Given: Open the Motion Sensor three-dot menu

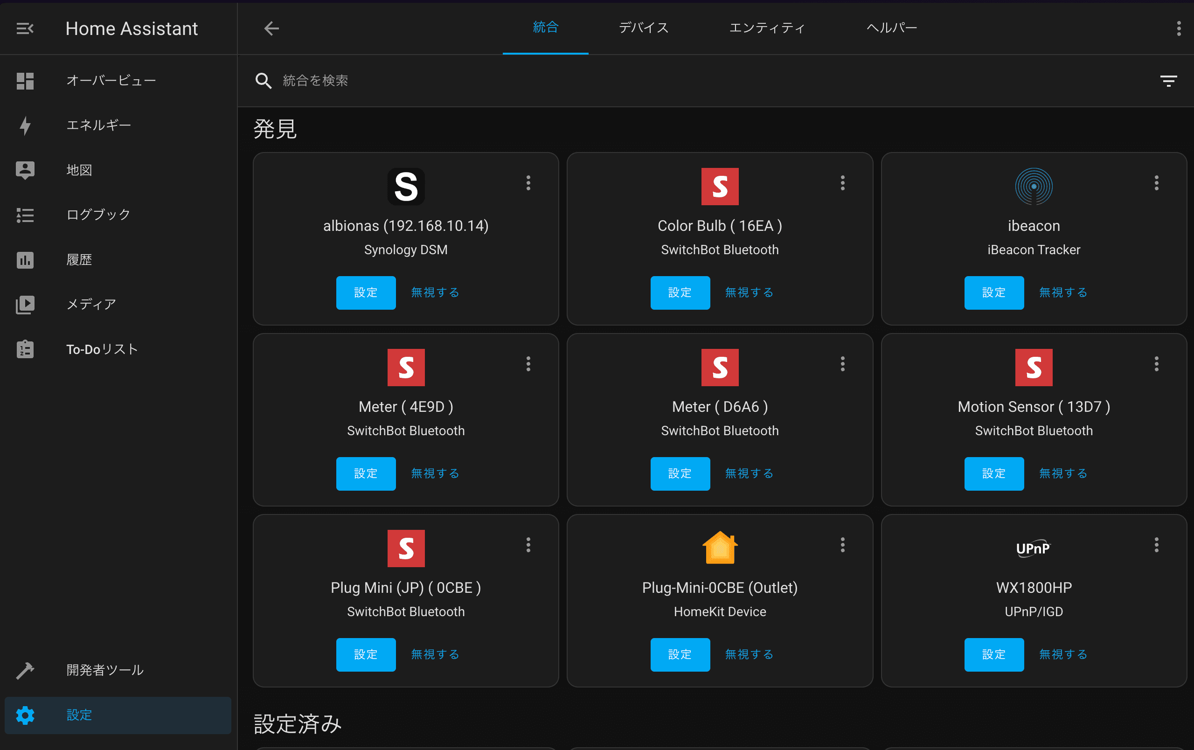Looking at the screenshot, I should pos(1156,364).
